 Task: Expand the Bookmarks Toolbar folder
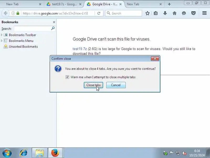(2, 35)
